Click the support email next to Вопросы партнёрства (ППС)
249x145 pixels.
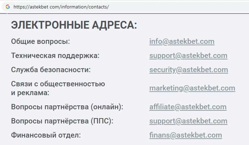tap(188, 121)
